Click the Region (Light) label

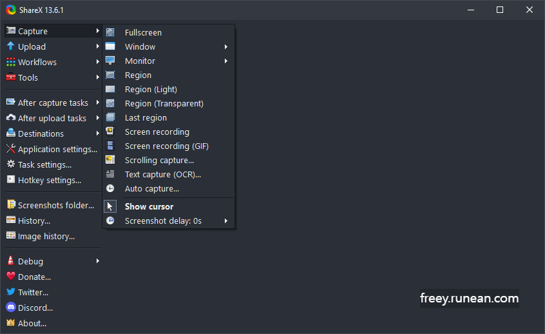pos(151,90)
